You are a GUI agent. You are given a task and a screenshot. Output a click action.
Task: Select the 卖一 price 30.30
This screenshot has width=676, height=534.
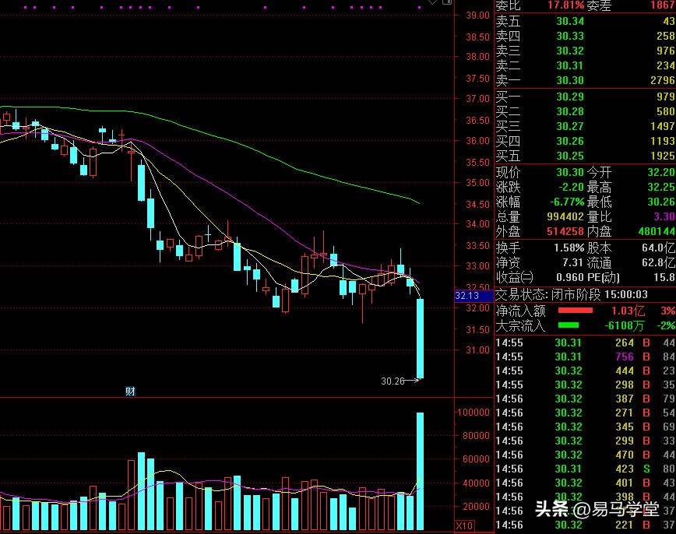(570, 80)
